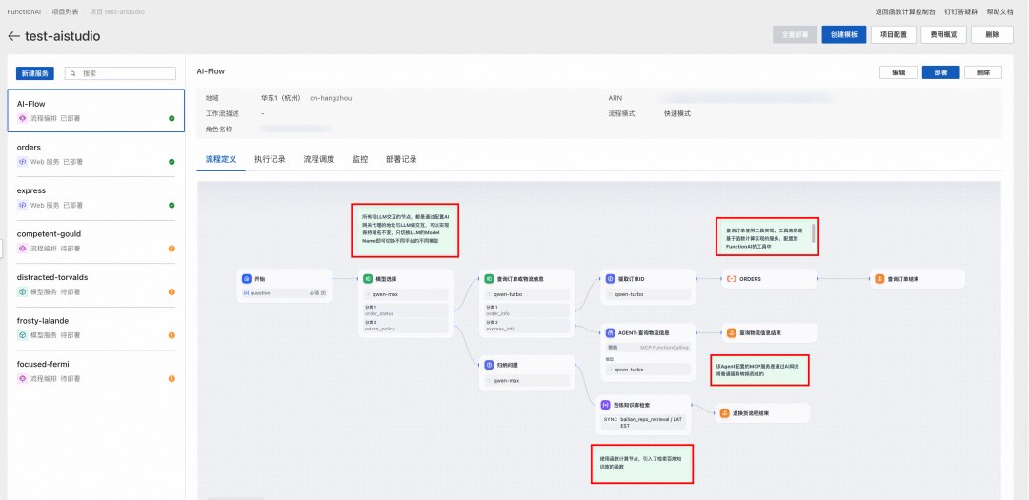Click the FunctionAI breadcrumb
Image resolution: width=1029 pixels, height=500 pixels.
(23, 11)
